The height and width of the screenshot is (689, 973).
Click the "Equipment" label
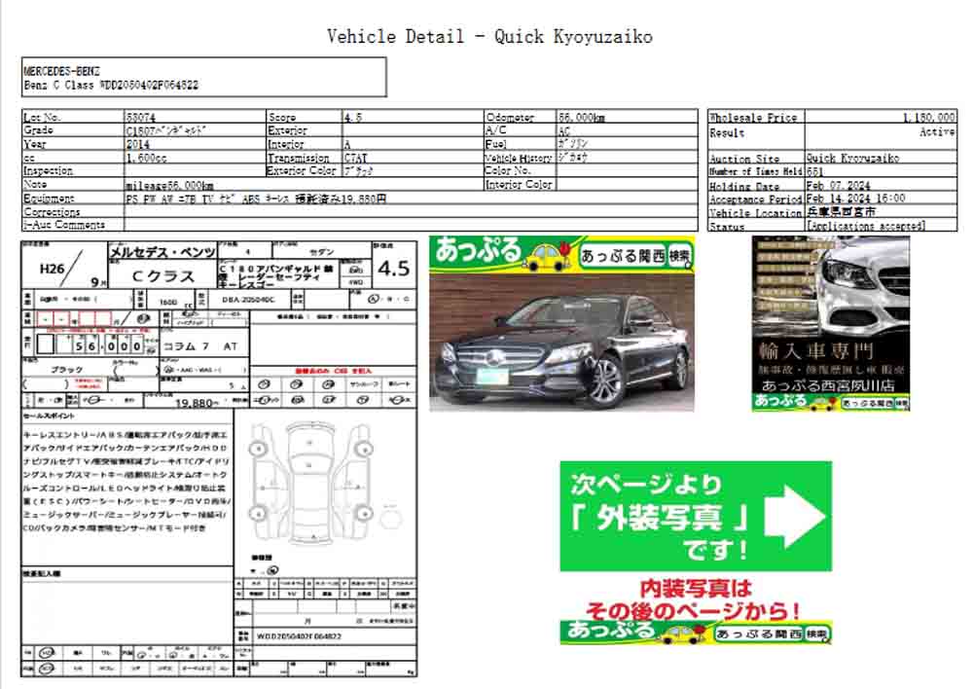(49, 198)
